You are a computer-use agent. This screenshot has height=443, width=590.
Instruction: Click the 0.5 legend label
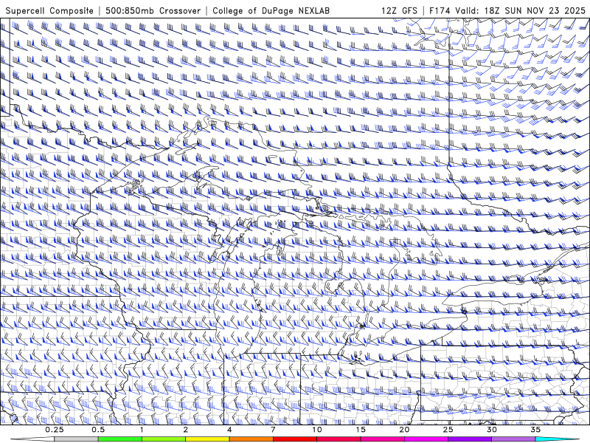point(98,430)
